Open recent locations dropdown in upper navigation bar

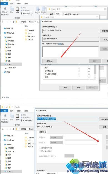[x=11, y=22]
